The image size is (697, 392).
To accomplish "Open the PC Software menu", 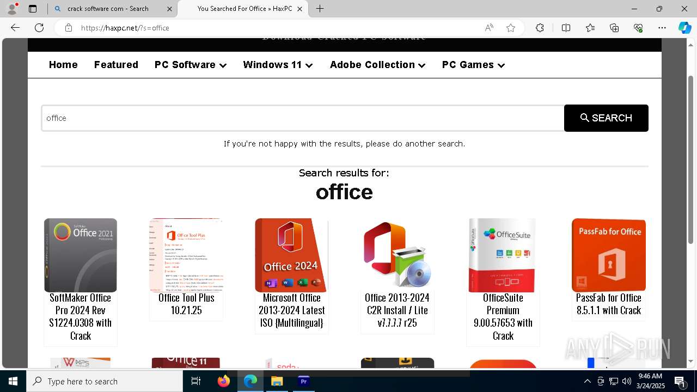I will point(185,65).
